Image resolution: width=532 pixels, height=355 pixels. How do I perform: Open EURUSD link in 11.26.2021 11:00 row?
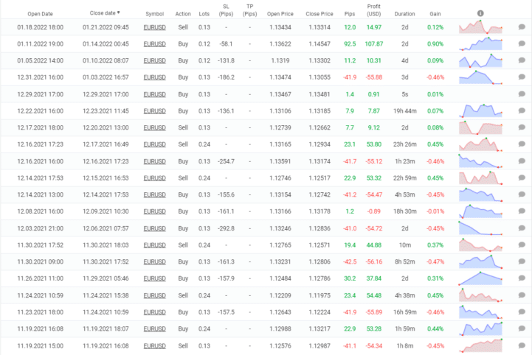(x=154, y=278)
